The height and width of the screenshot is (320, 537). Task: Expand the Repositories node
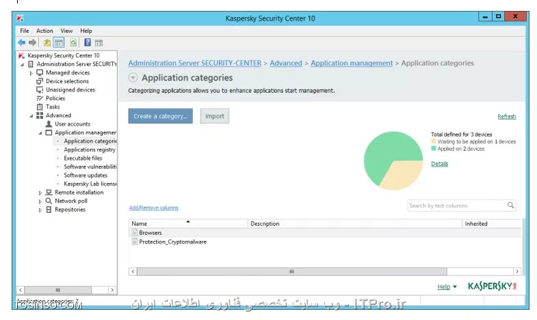[x=40, y=210]
